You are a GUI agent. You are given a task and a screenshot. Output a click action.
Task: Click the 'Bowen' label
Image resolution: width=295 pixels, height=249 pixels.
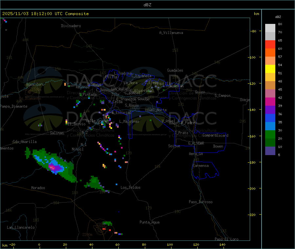[x=218, y=146]
